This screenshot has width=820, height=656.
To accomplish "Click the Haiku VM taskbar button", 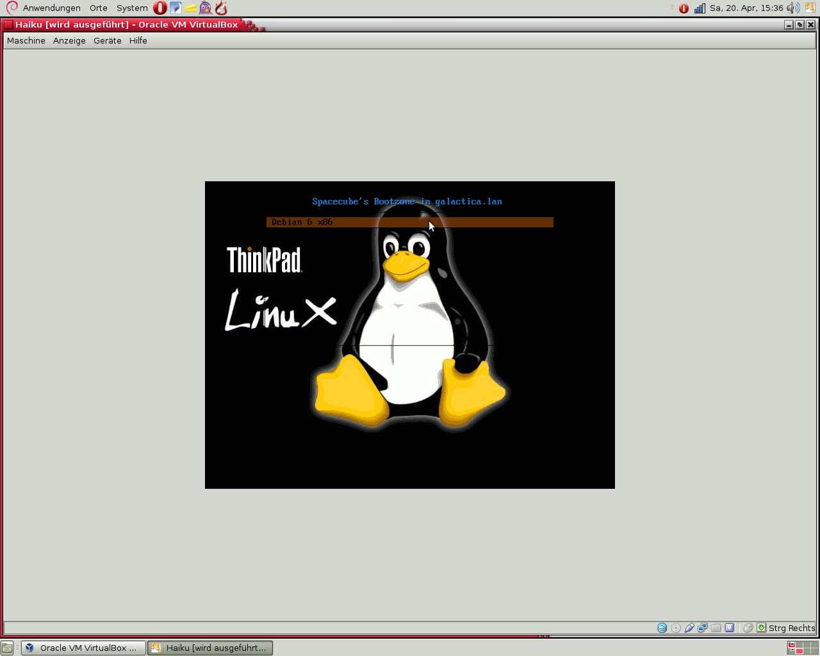I will click(x=211, y=648).
